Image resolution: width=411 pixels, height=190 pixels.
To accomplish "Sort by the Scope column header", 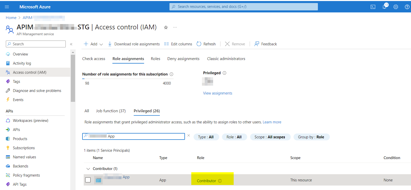I will click(295, 158).
